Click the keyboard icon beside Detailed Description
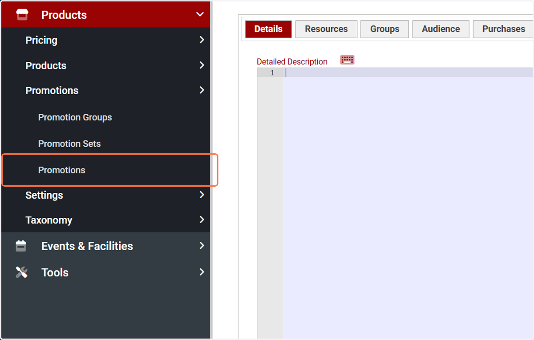 tap(347, 60)
